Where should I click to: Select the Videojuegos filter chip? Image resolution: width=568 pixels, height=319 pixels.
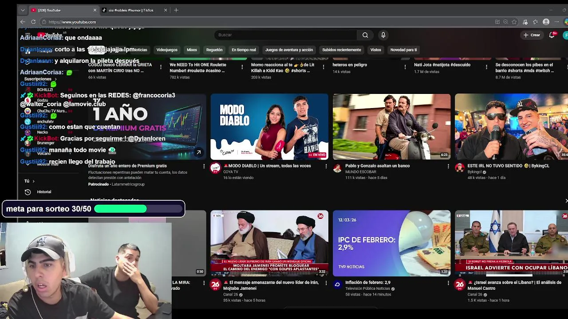click(167, 50)
